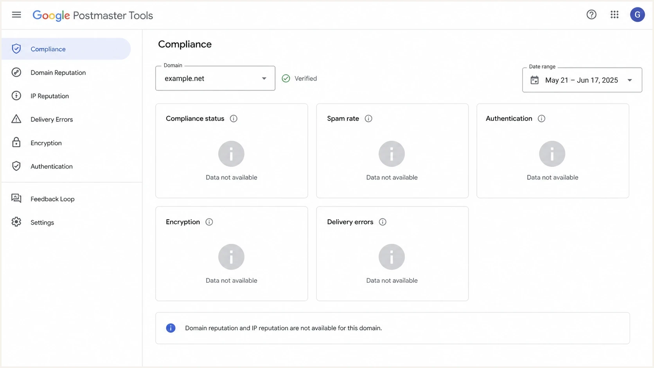Screen dimensions: 654x368
Task: Go to Compliance in the sidebar
Action: pyautogui.click(x=66, y=49)
